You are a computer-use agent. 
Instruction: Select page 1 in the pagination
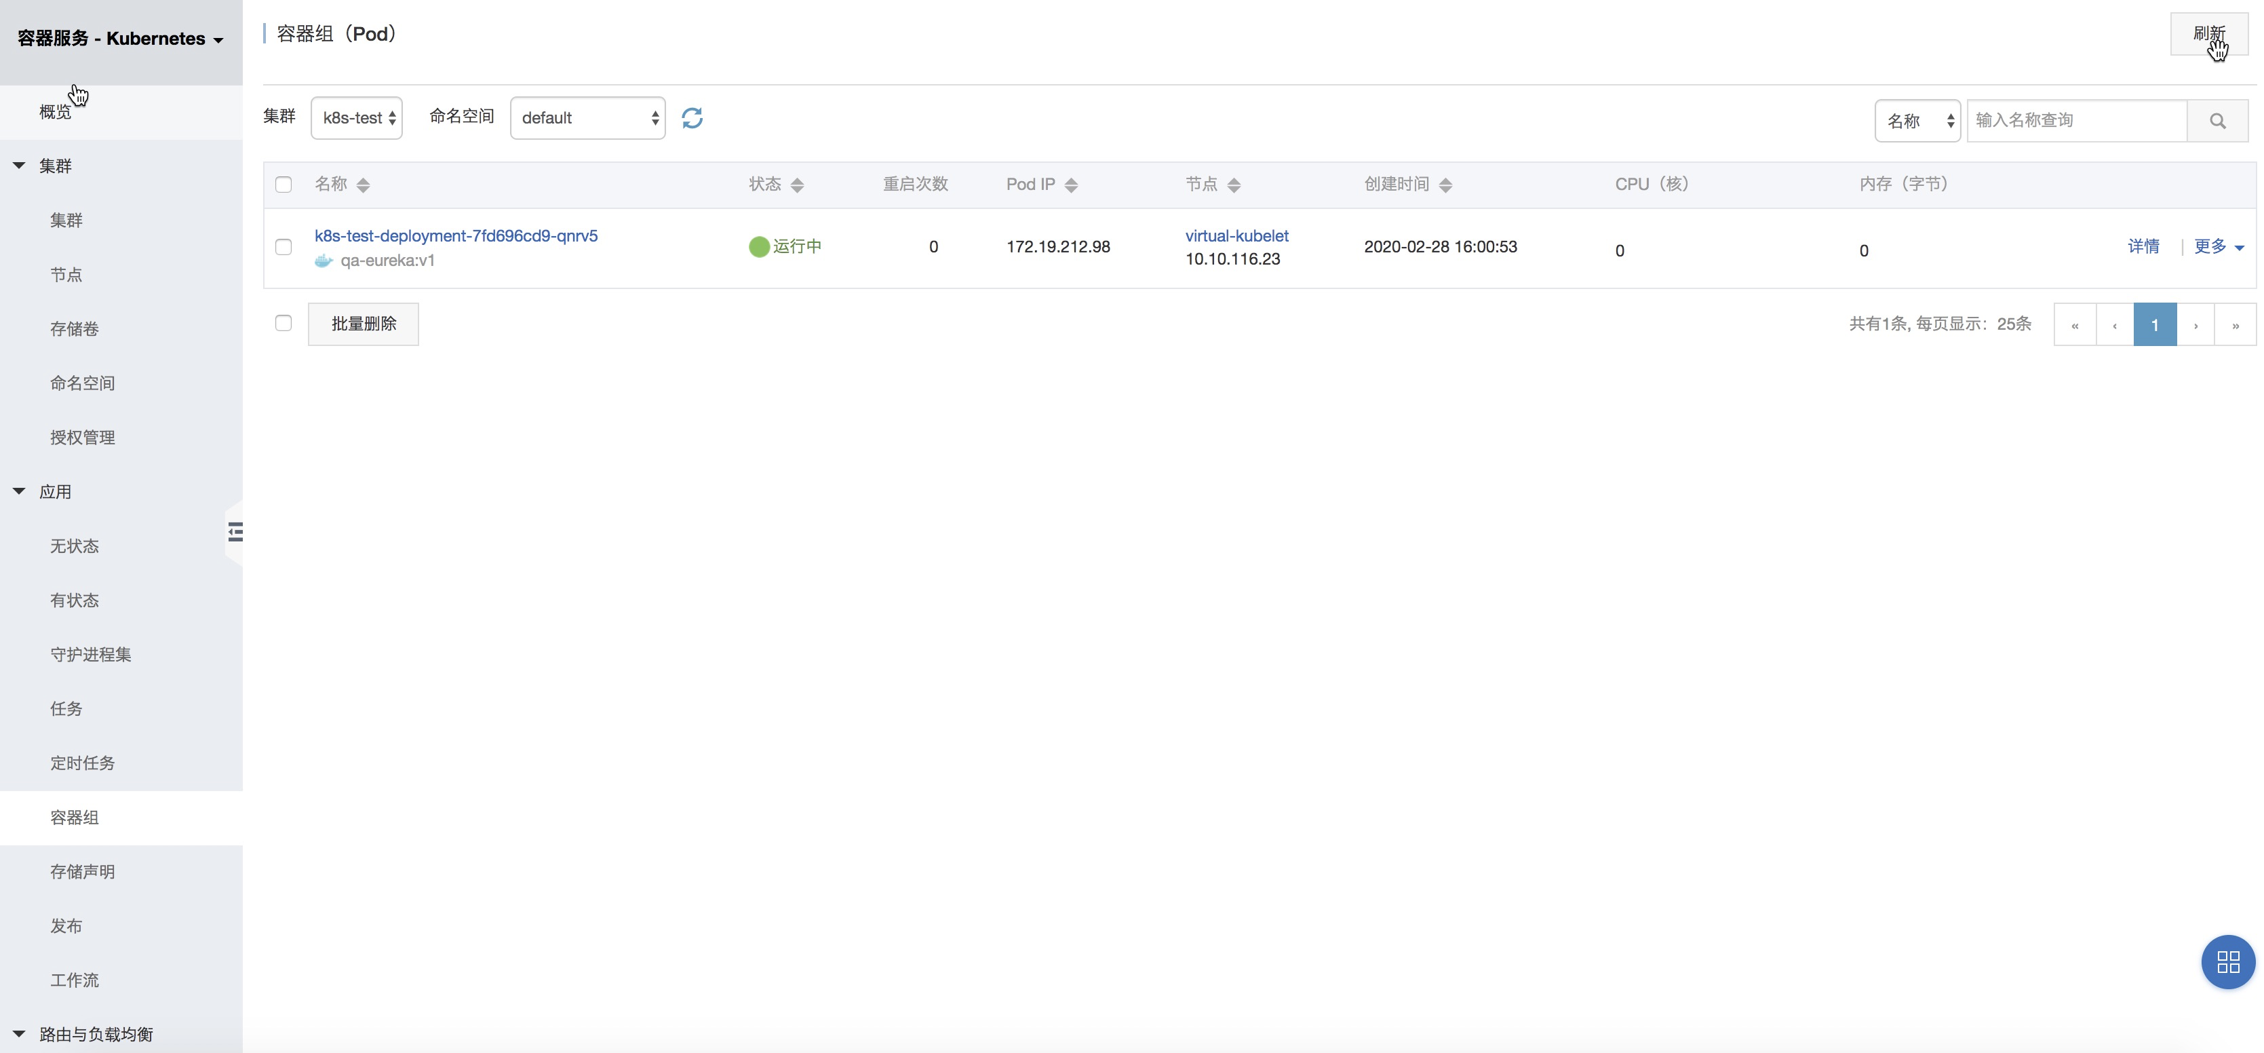(x=2155, y=324)
